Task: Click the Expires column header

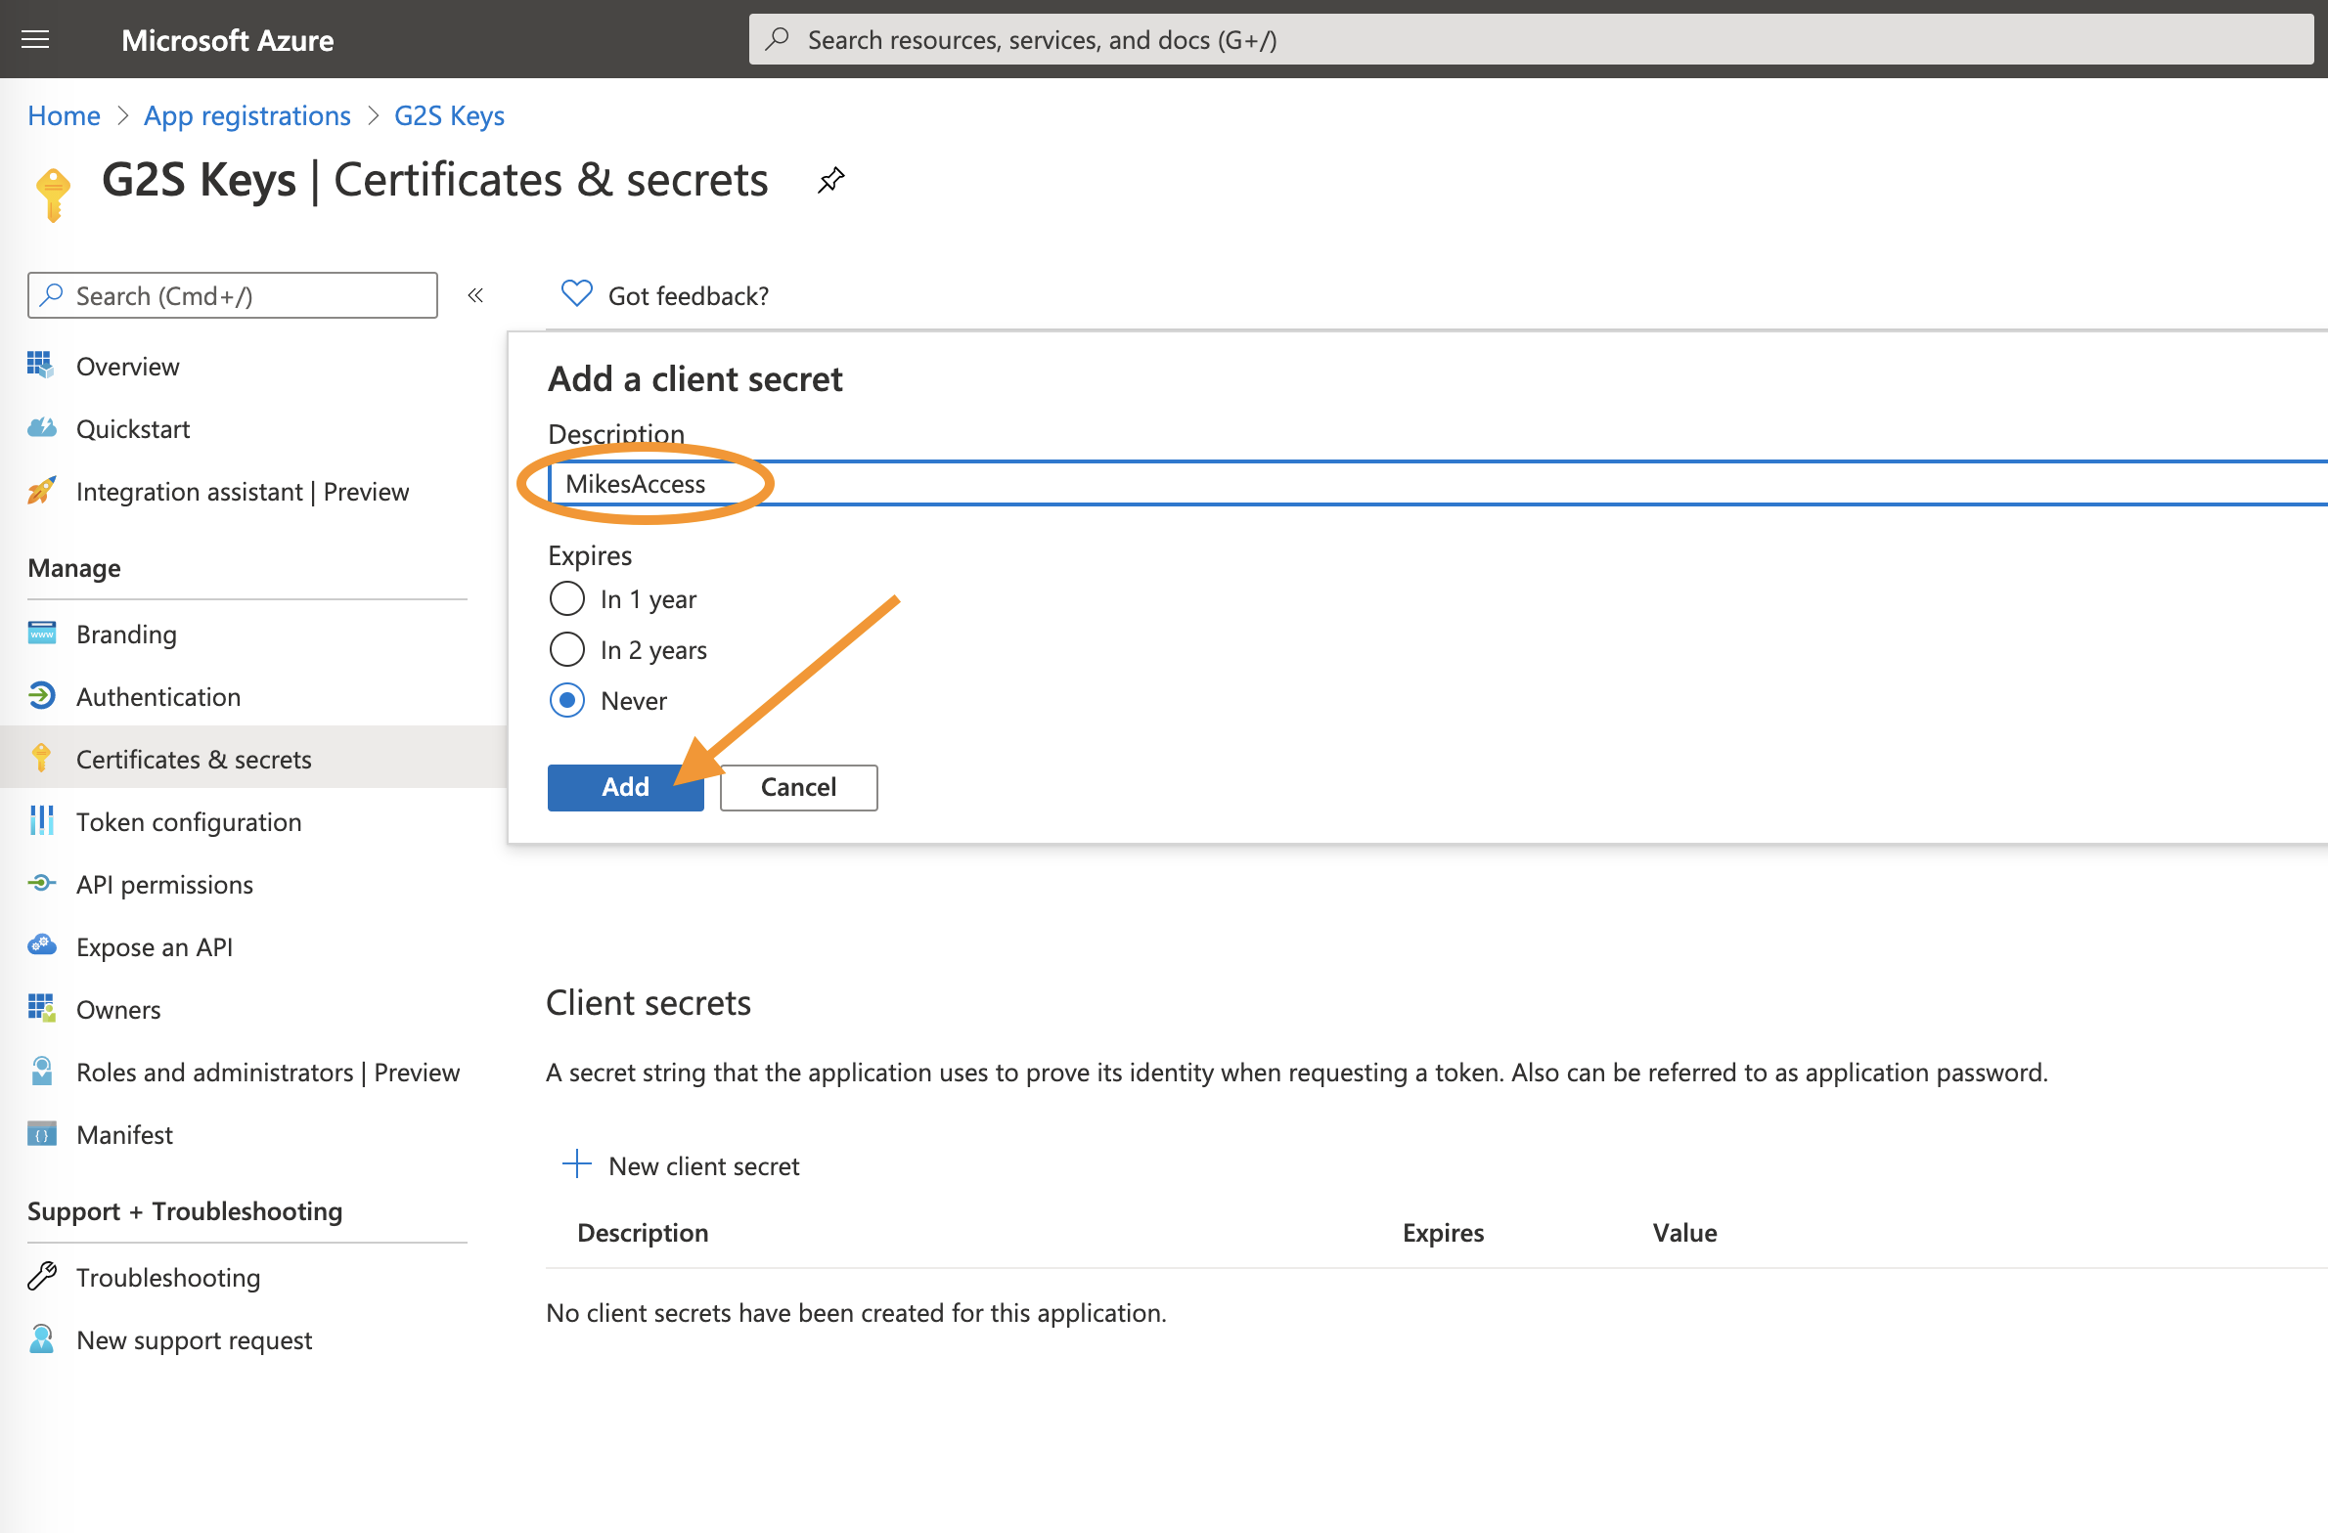Action: pos(1443,1232)
